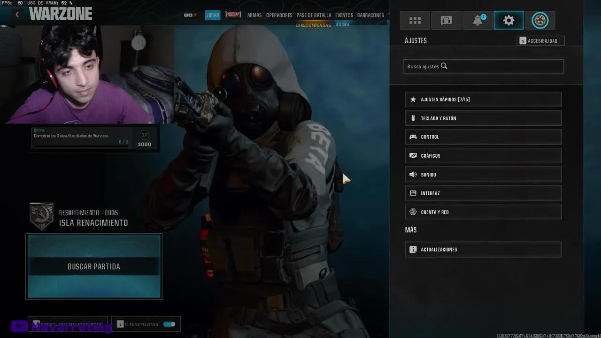Open notifications bell icon
Image resolution: width=601 pixels, height=338 pixels.
click(x=478, y=20)
